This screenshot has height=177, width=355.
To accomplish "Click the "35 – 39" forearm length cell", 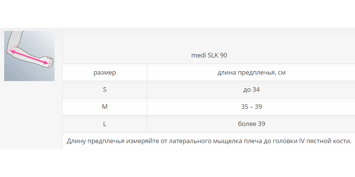I will pos(251,107).
